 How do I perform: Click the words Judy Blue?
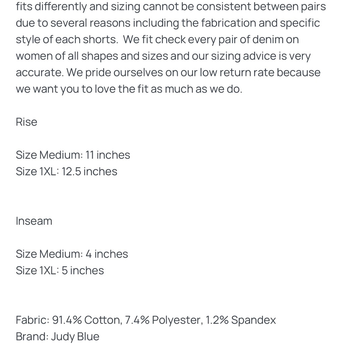(75, 337)
